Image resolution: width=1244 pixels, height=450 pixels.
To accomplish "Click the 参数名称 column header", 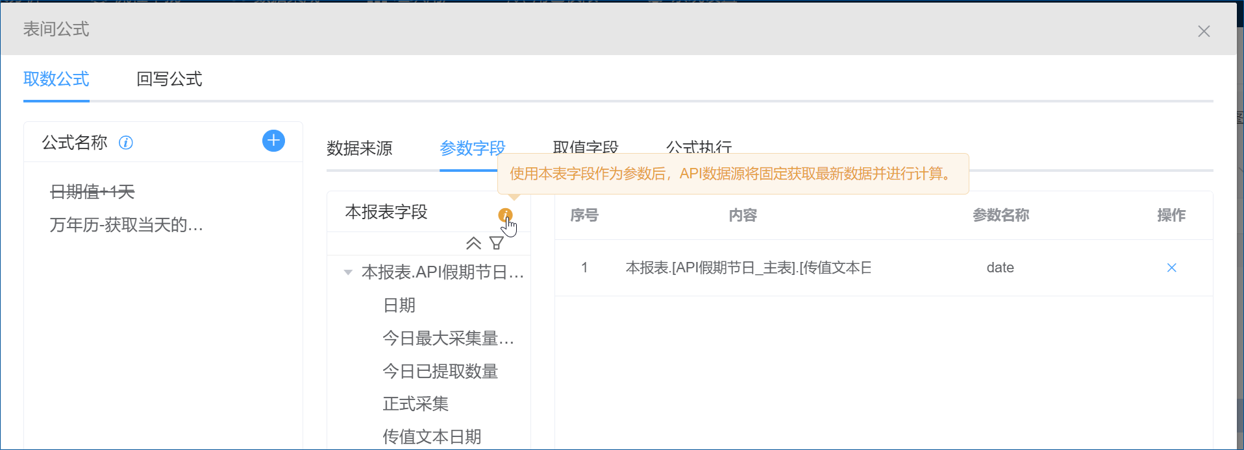I will (1001, 215).
